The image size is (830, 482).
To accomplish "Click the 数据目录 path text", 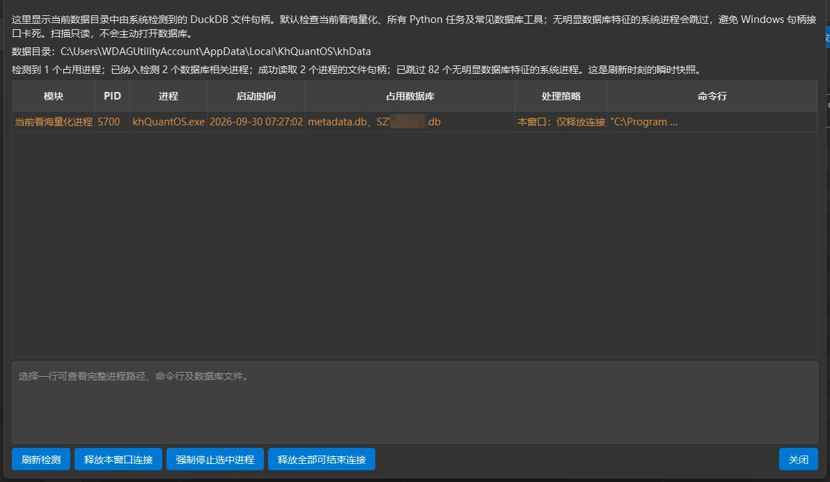I will 191,52.
